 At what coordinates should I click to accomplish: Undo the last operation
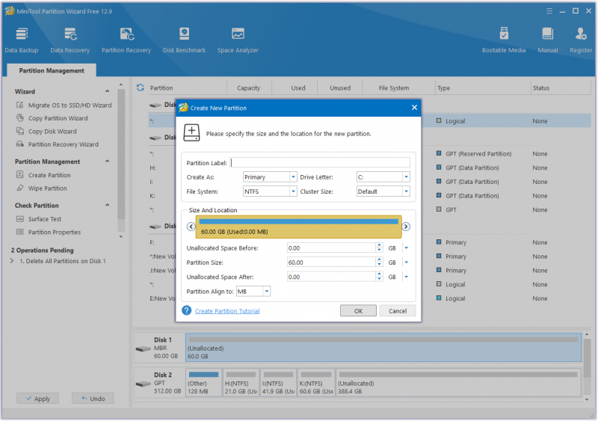pos(93,399)
